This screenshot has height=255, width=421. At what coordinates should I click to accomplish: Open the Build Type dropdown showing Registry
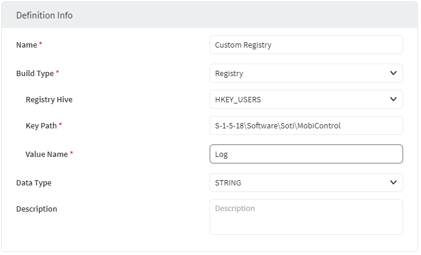coord(298,73)
